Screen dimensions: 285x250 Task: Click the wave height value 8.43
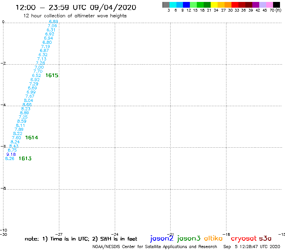click(14, 146)
